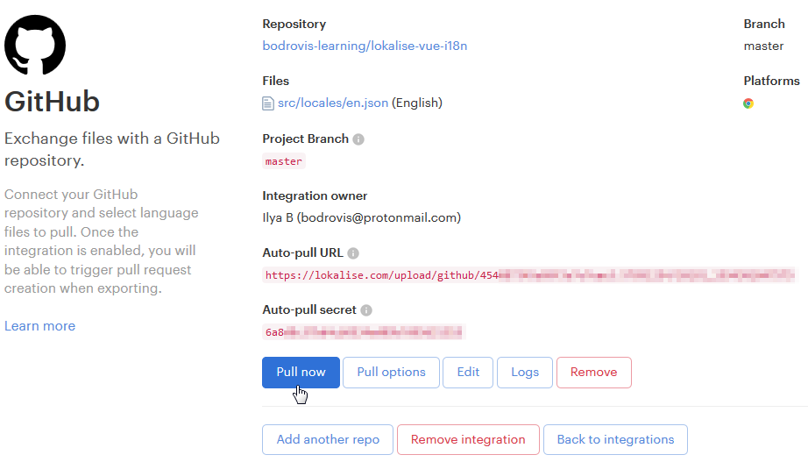Click the Auto-pull secret value
This screenshot has height=462, width=808.
pos(364,332)
